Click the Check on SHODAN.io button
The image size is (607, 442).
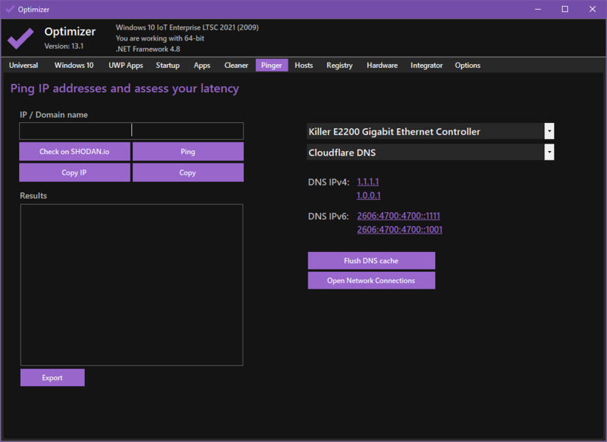click(74, 151)
